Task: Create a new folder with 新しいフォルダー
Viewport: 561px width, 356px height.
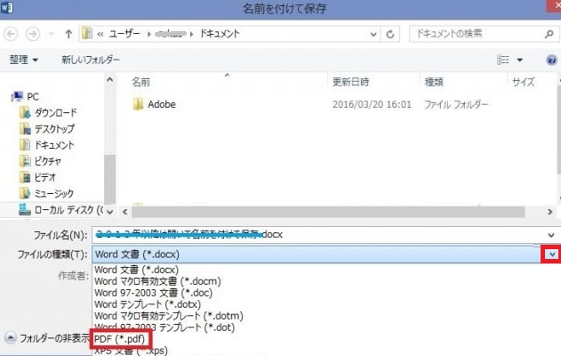Action: (x=91, y=60)
